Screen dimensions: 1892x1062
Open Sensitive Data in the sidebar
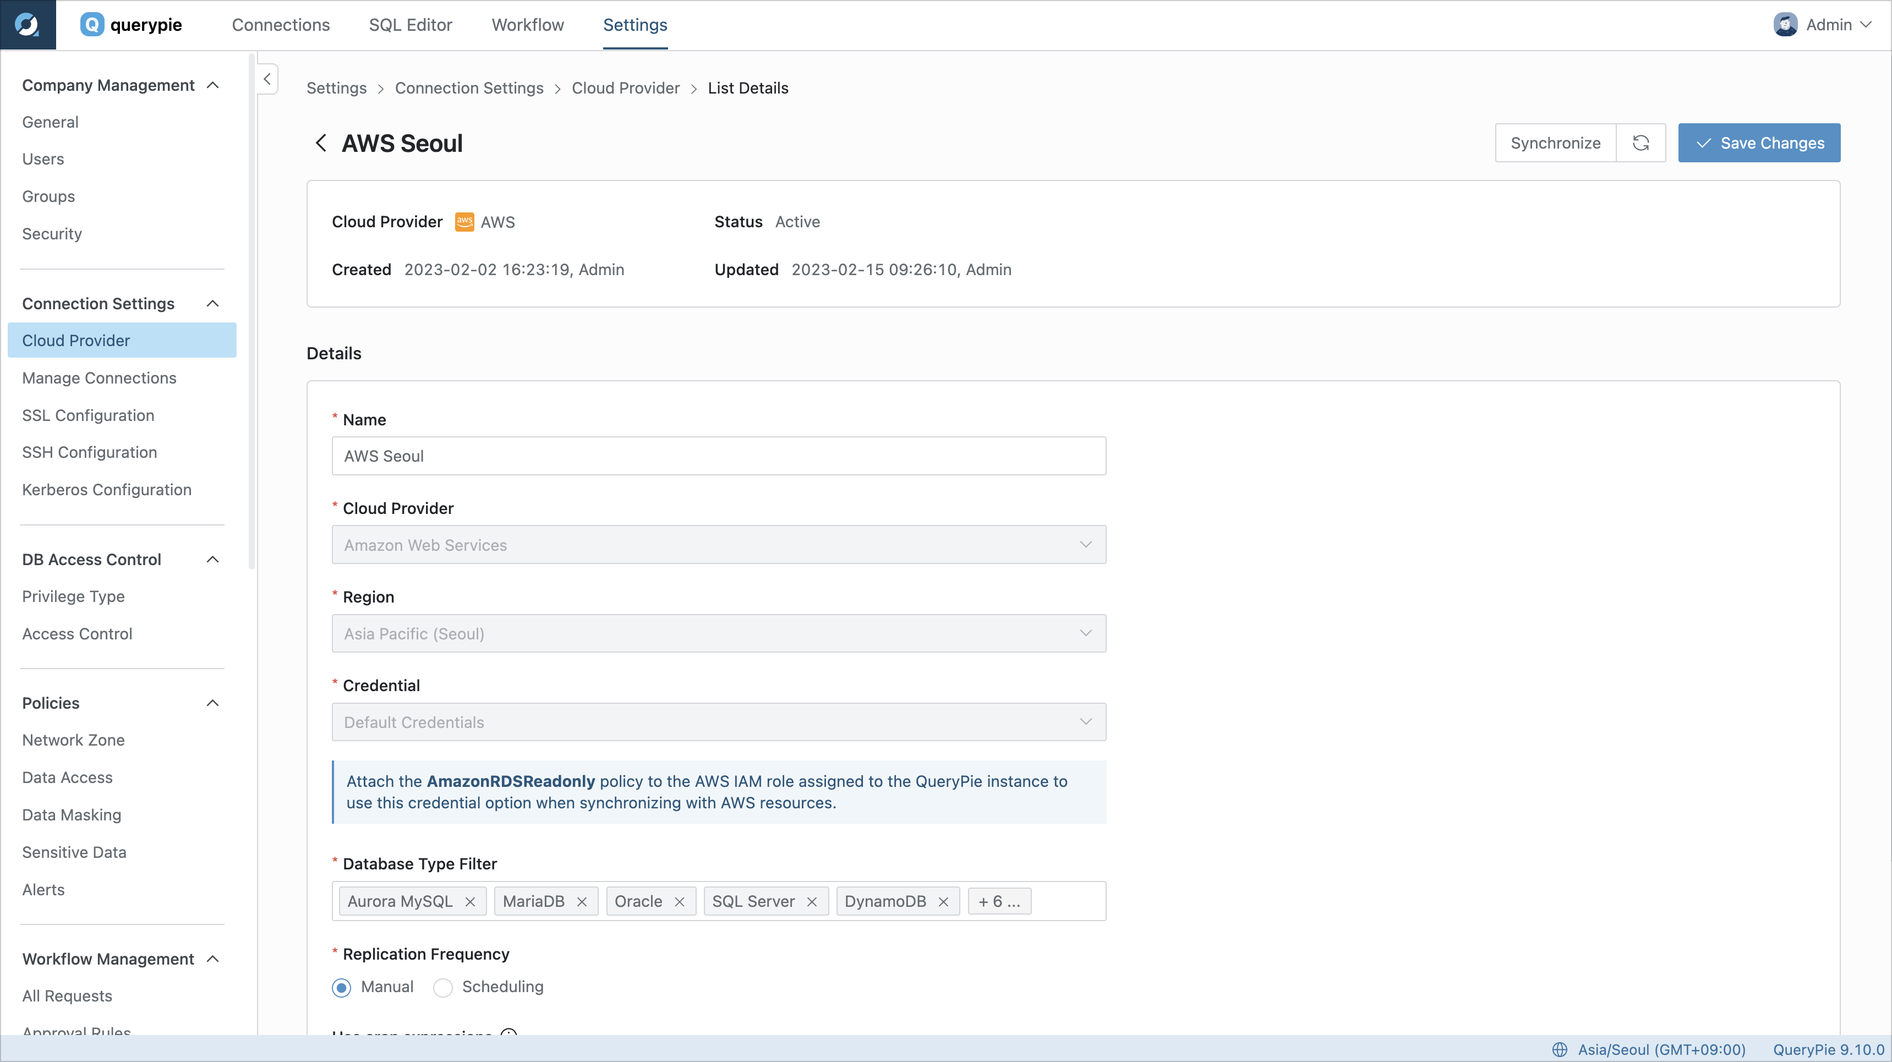click(x=74, y=852)
